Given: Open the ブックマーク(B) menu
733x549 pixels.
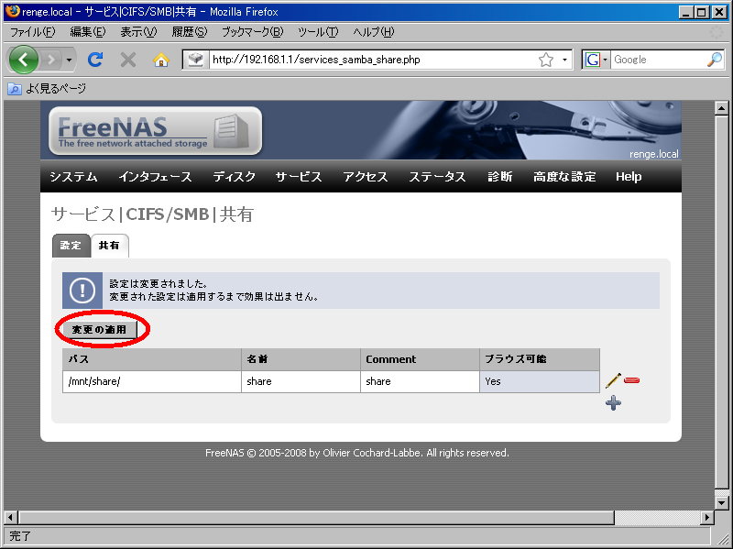Looking at the screenshot, I should pyautogui.click(x=253, y=32).
